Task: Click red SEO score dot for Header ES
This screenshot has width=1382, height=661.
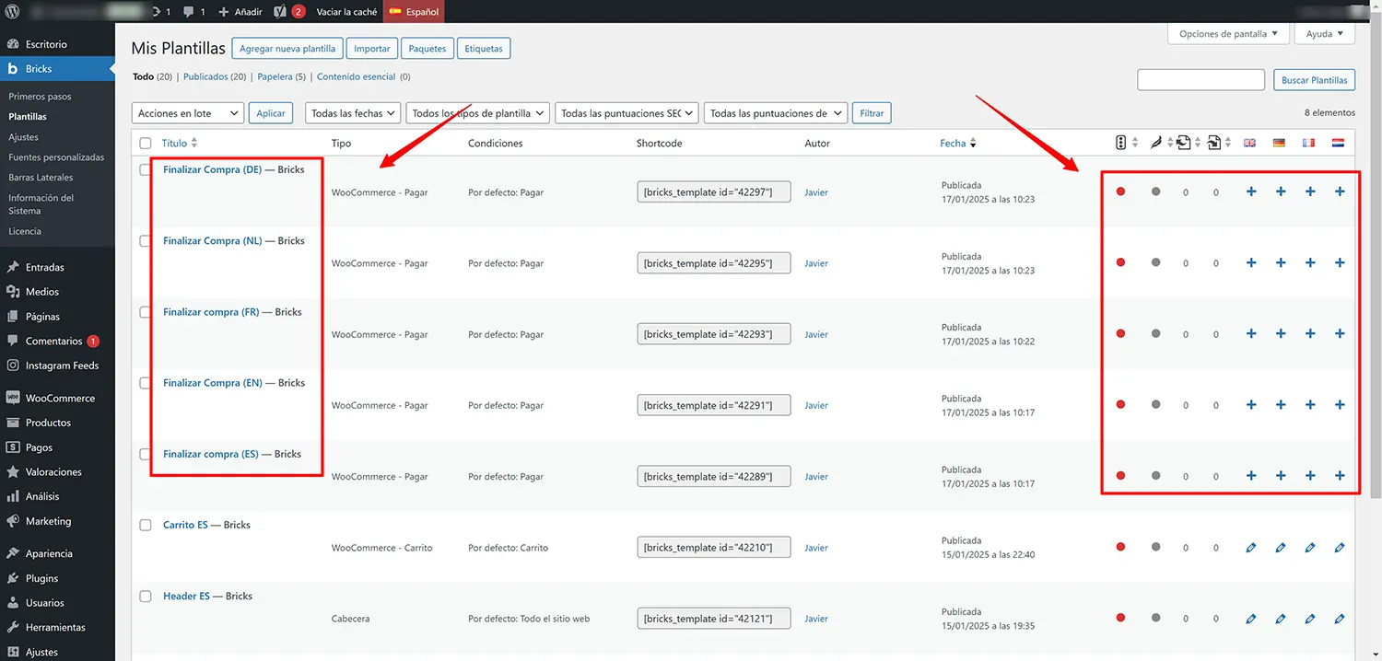Action: pyautogui.click(x=1120, y=618)
